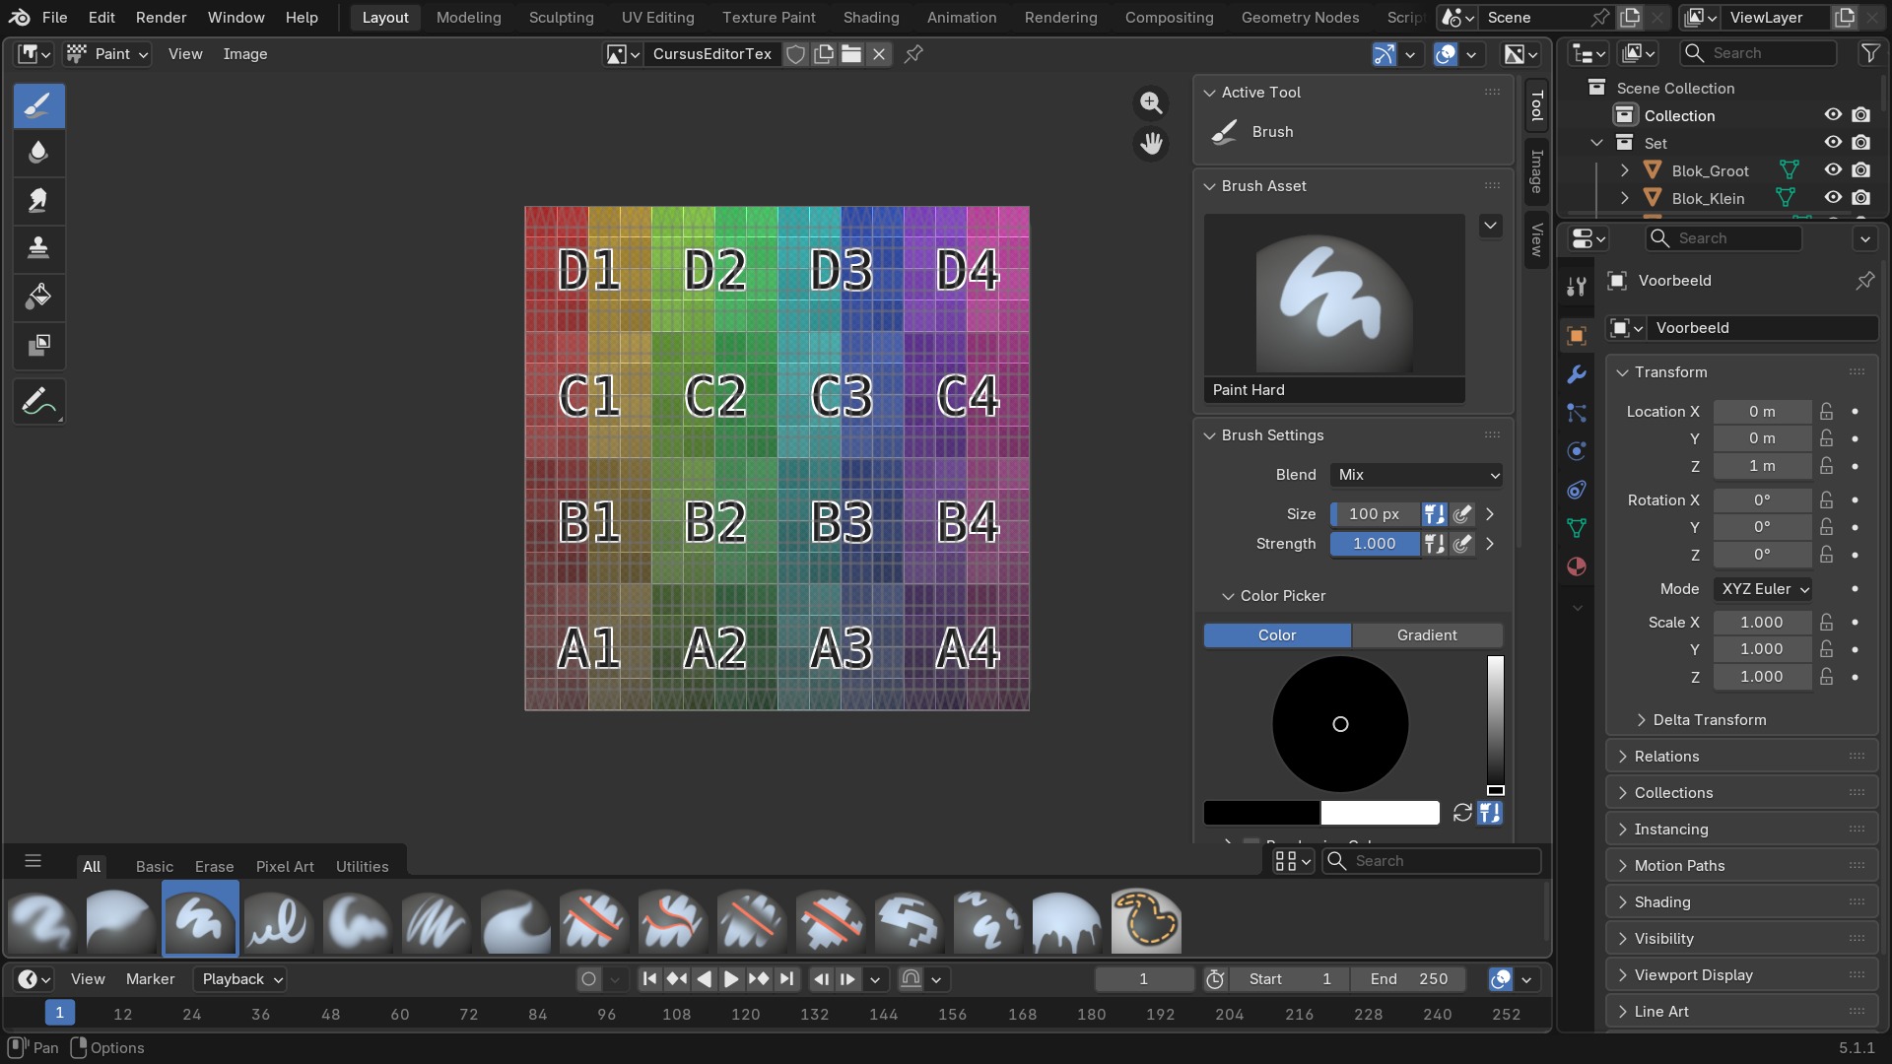Open the Modifiers wrench properties tab
Image resolution: width=1892 pixels, height=1064 pixels.
pos(1577,374)
